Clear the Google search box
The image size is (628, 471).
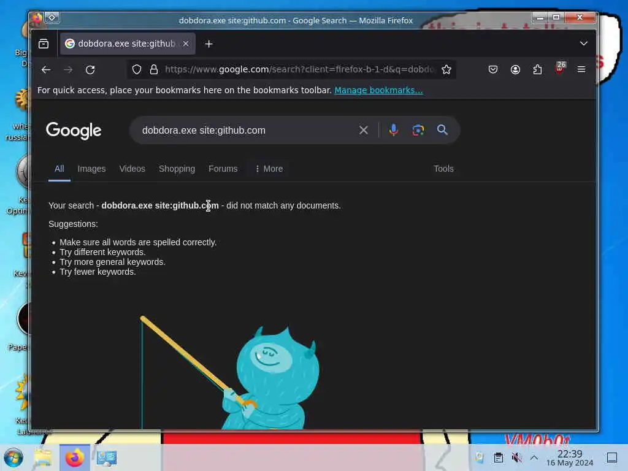tap(364, 130)
